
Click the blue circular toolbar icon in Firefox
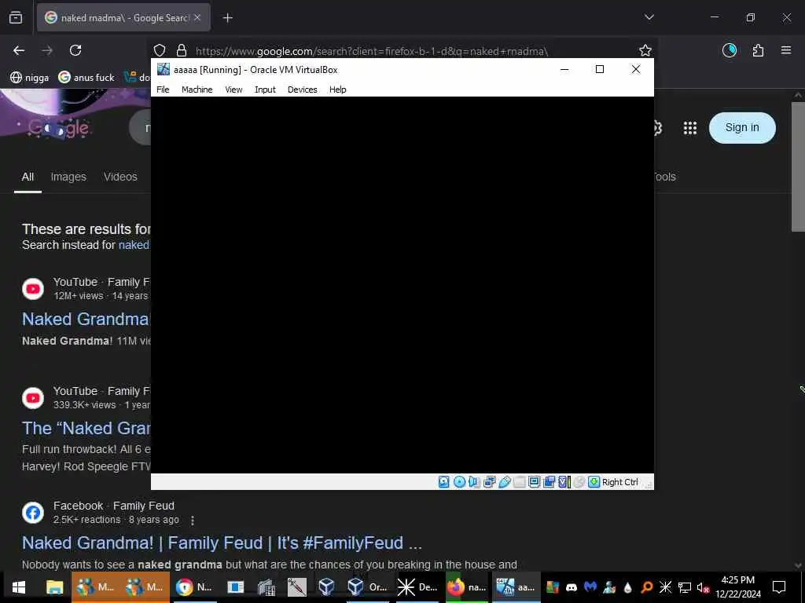click(x=730, y=50)
